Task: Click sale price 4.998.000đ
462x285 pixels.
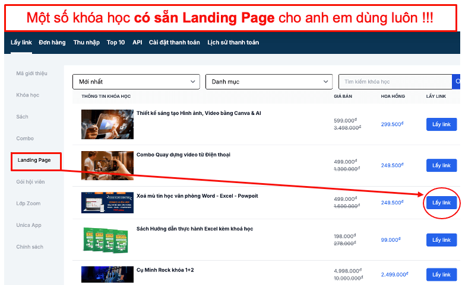Action: 347,271
